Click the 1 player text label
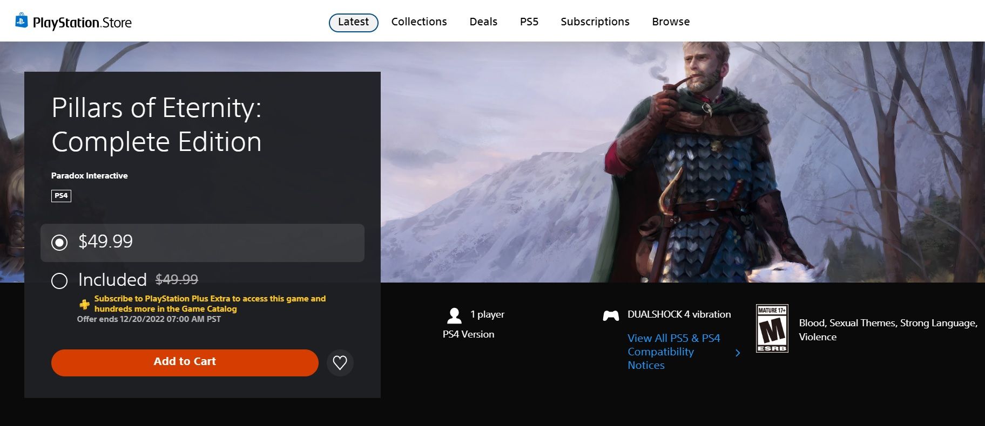985x426 pixels. pyautogui.click(x=487, y=314)
